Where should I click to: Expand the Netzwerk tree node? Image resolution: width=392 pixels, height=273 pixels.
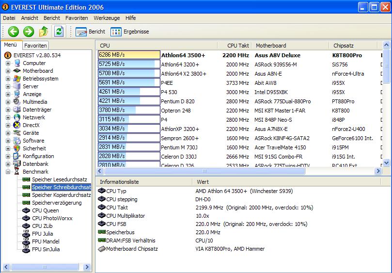coord(8,118)
